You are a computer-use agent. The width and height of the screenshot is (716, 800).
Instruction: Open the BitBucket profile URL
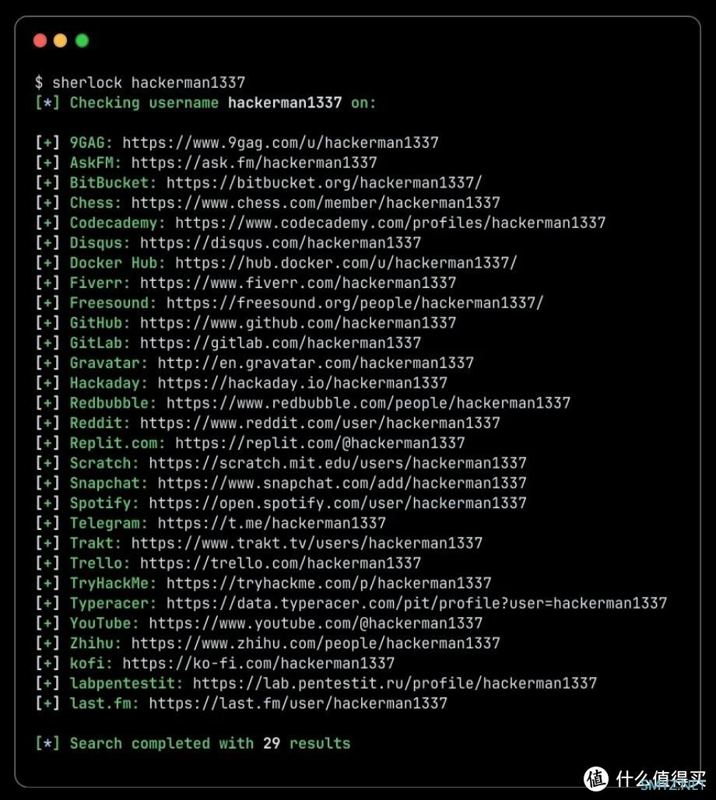tap(324, 182)
